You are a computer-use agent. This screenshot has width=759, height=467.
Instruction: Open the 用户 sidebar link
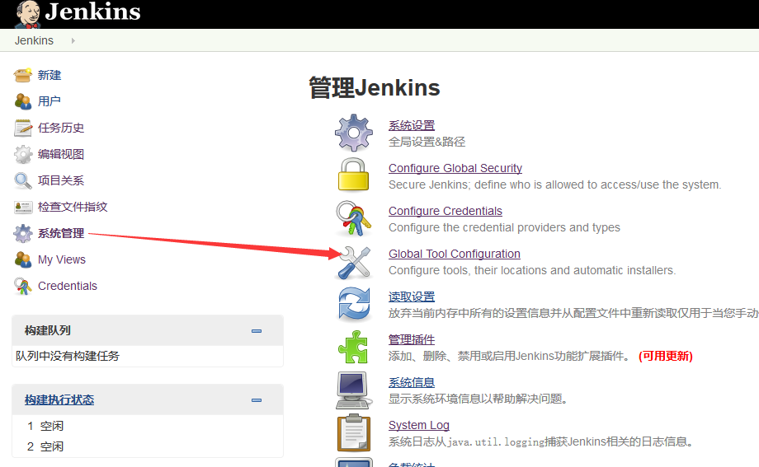(49, 101)
